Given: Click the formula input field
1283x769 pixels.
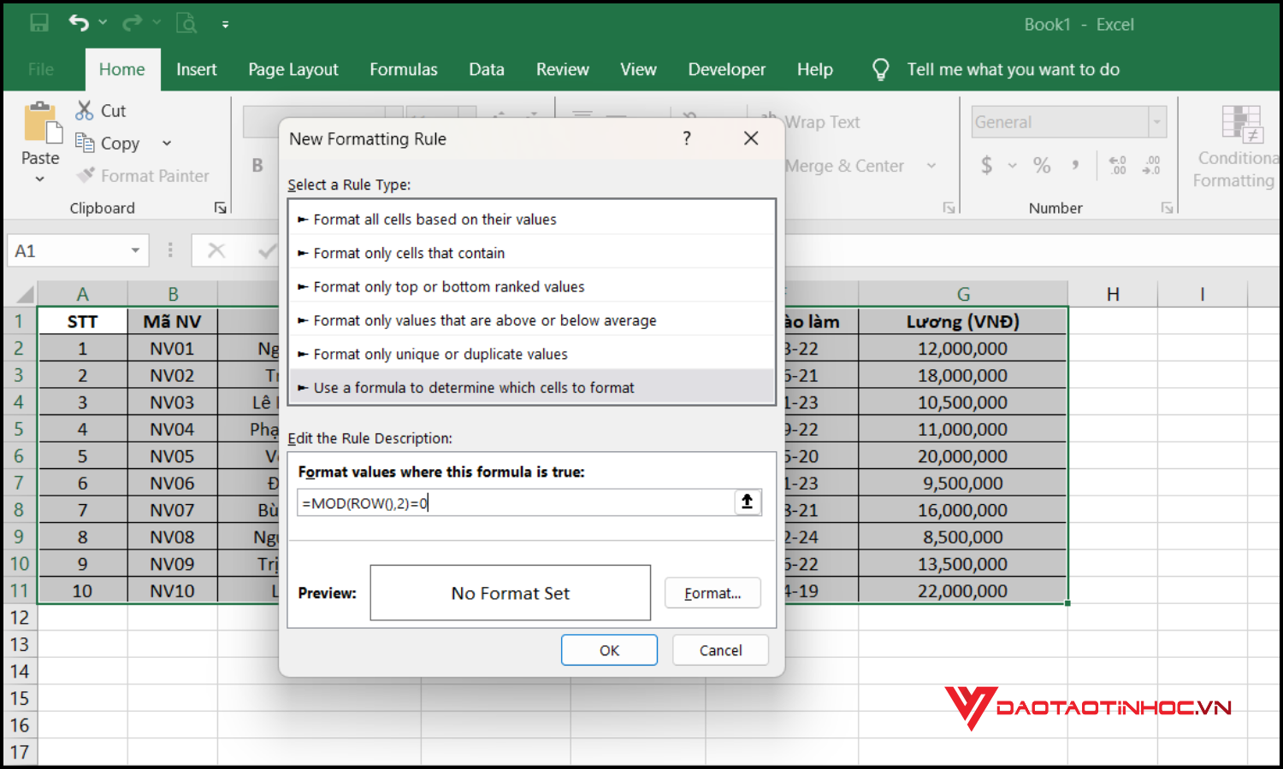Looking at the screenshot, I should pos(513,502).
